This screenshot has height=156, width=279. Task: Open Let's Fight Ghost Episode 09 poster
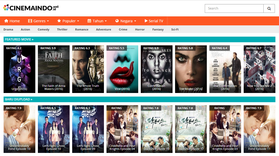tap(88, 129)
